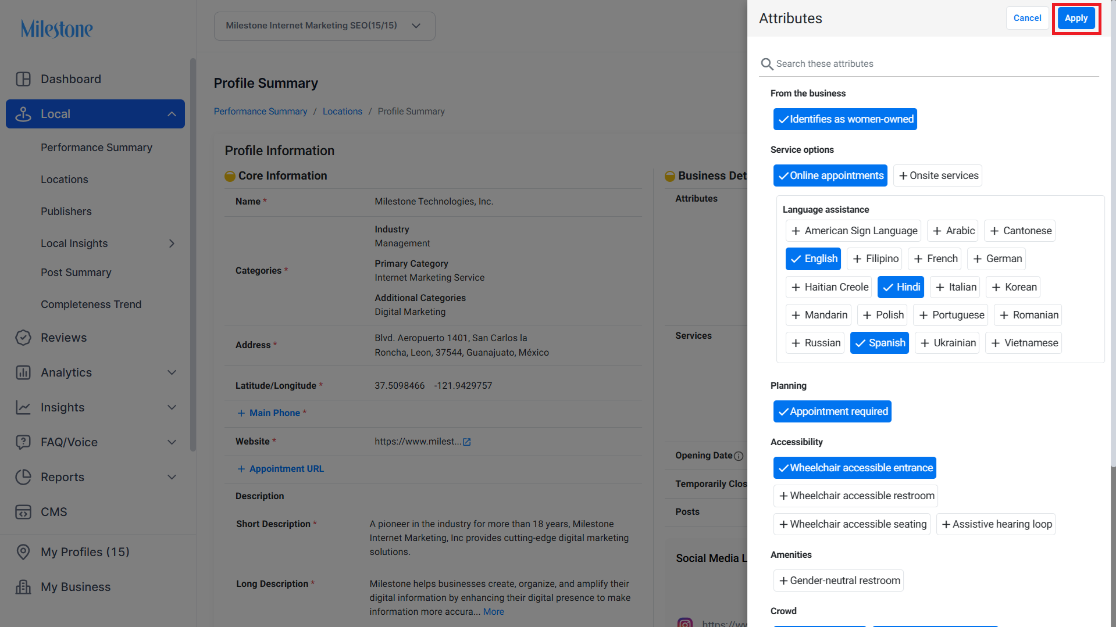Click the My Profiles location-pin icon
Viewport: 1116px width, 627px height.
click(23, 552)
